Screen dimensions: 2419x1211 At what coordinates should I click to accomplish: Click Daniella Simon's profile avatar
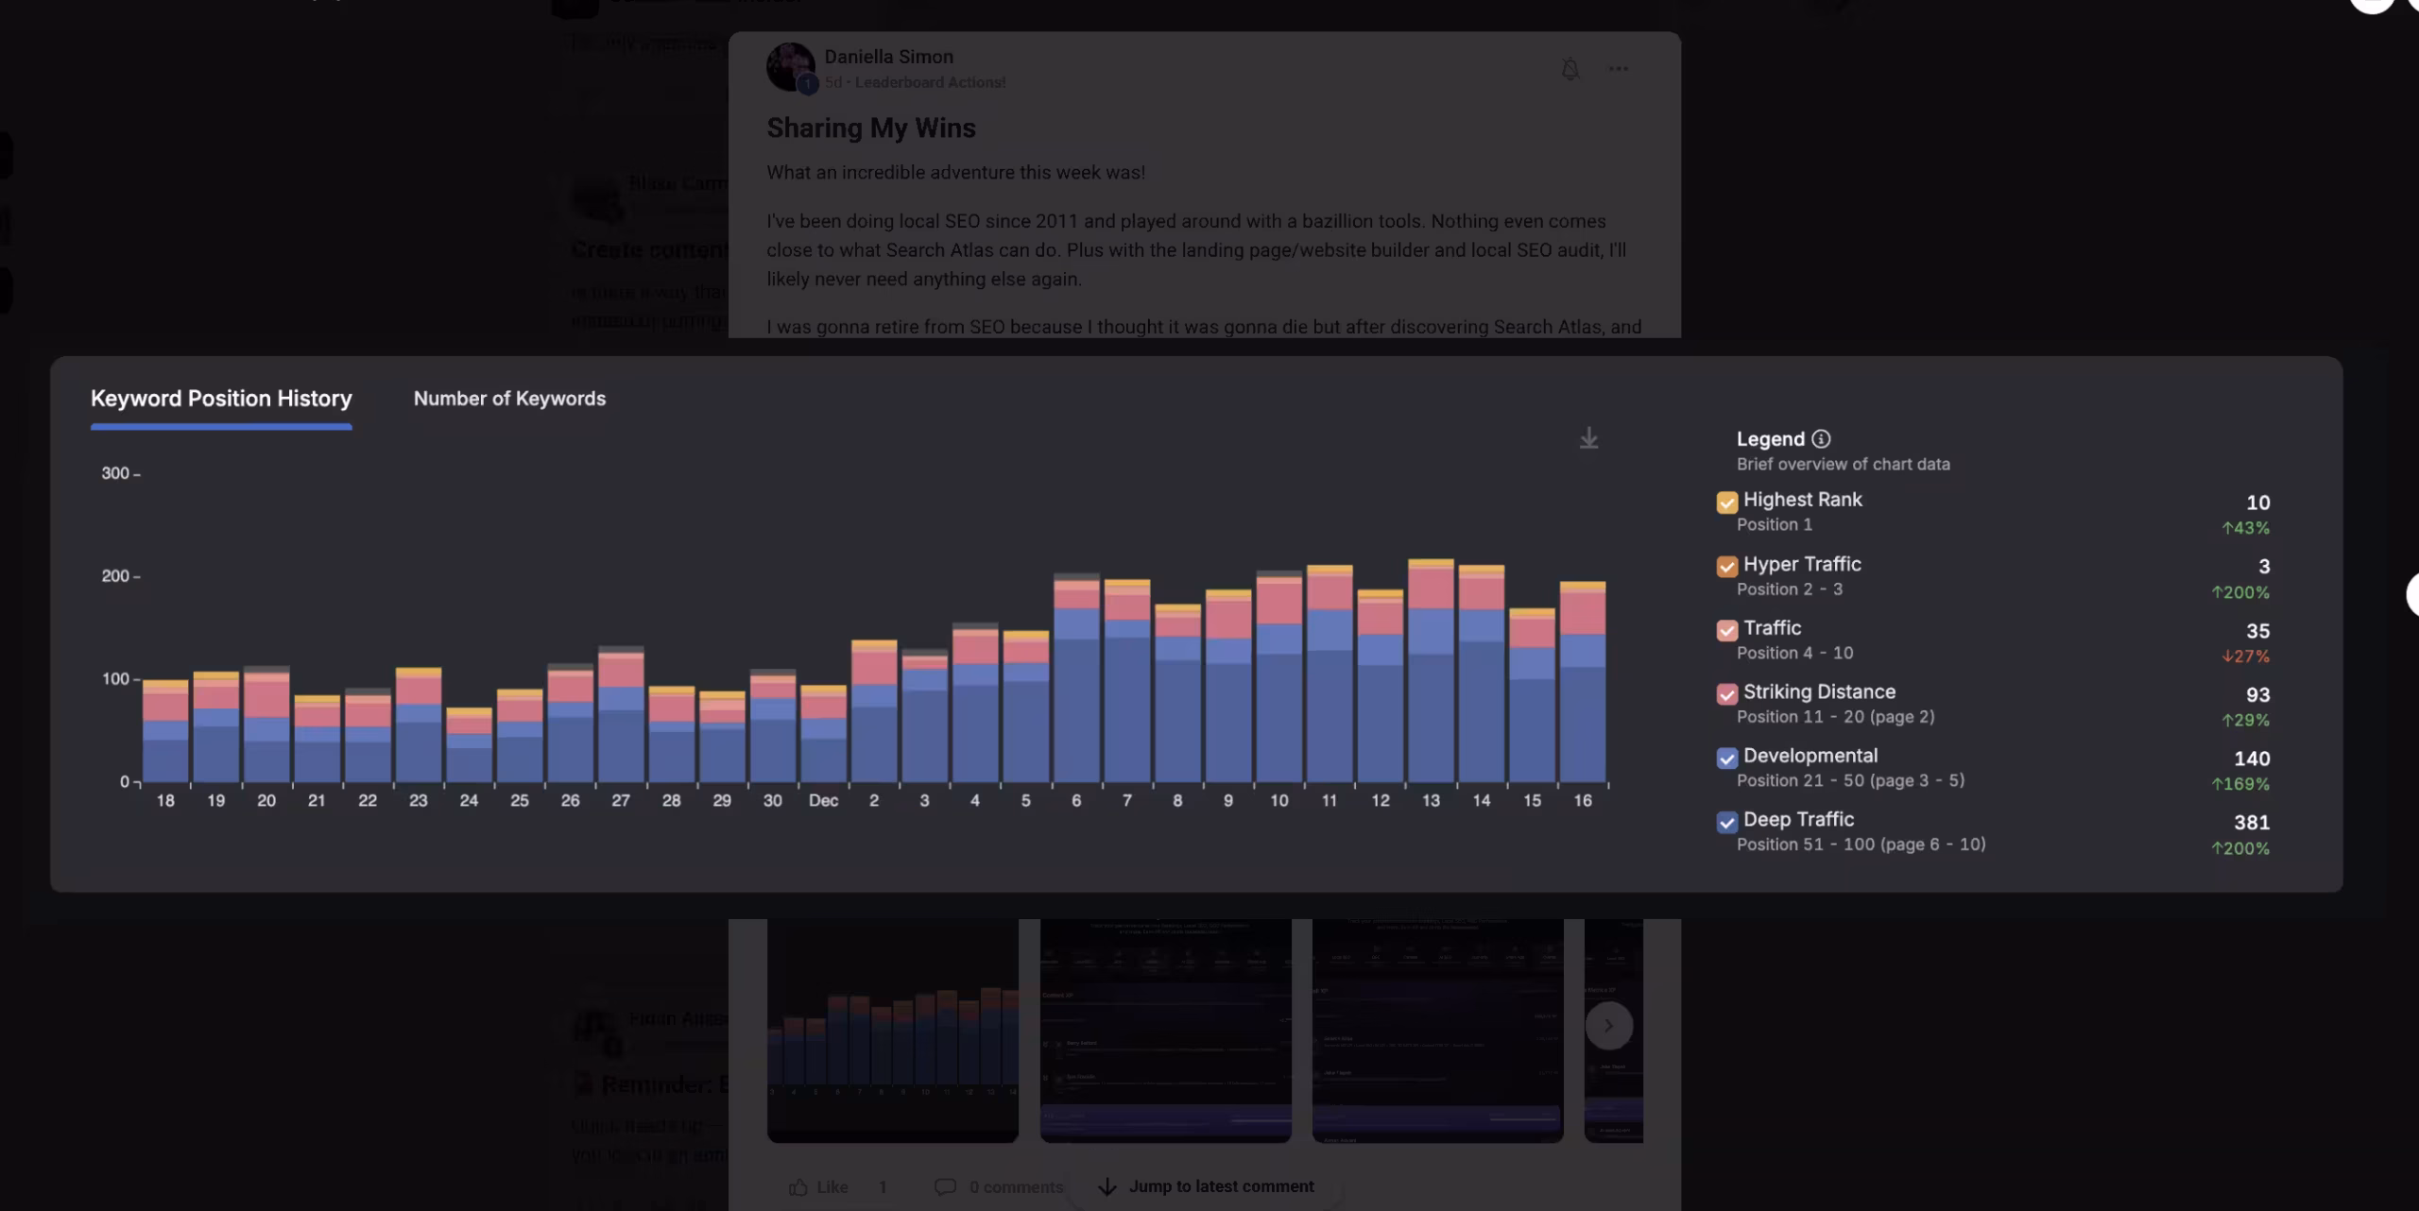coord(790,67)
